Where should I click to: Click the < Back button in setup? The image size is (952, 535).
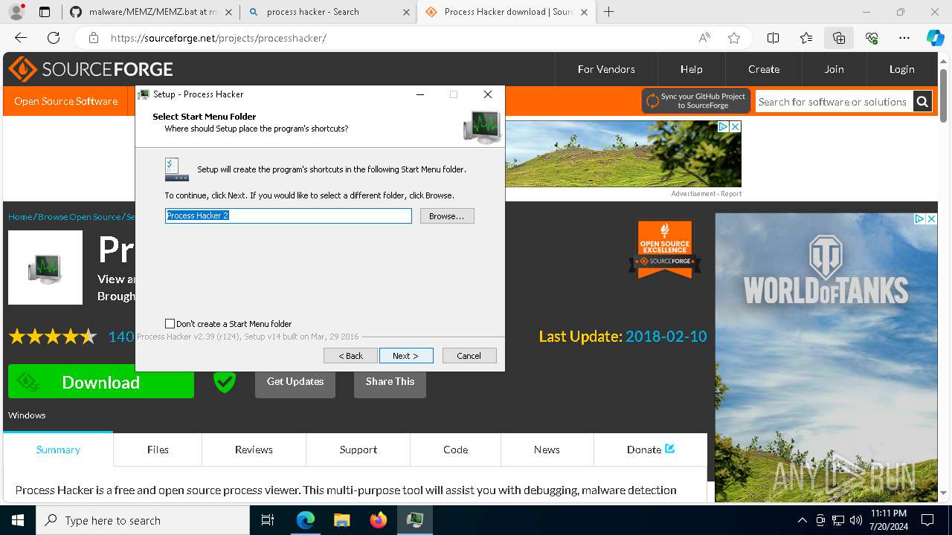tap(350, 356)
